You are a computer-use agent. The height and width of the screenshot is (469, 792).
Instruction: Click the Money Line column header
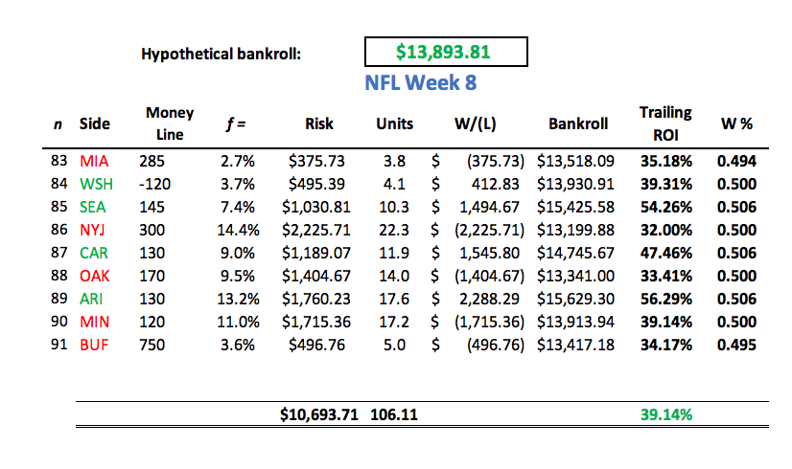click(170, 123)
